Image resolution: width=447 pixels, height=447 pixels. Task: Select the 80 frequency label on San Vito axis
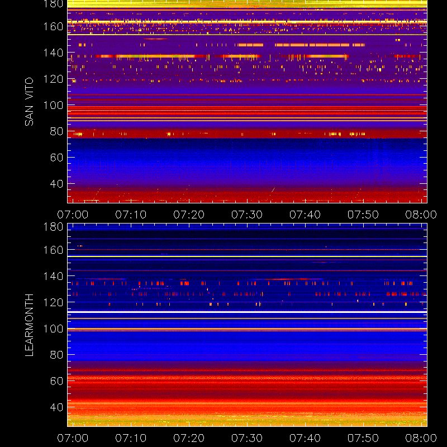pyautogui.click(x=56, y=131)
